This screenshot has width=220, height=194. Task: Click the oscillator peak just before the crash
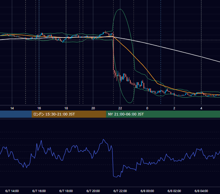[104, 139]
